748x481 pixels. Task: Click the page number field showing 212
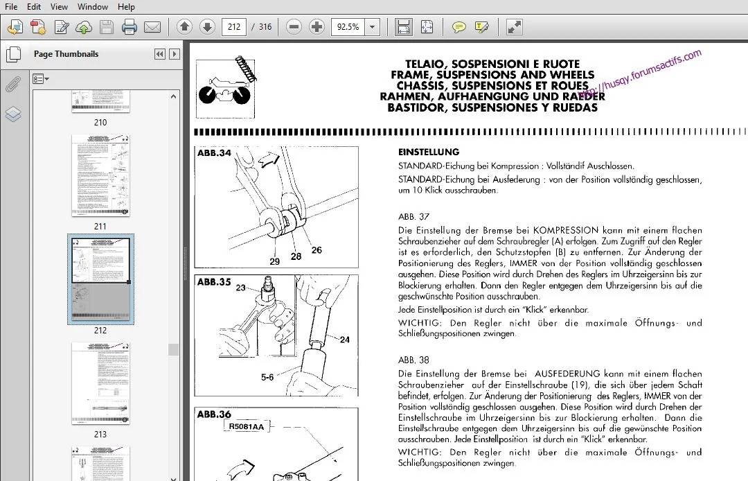(234, 27)
